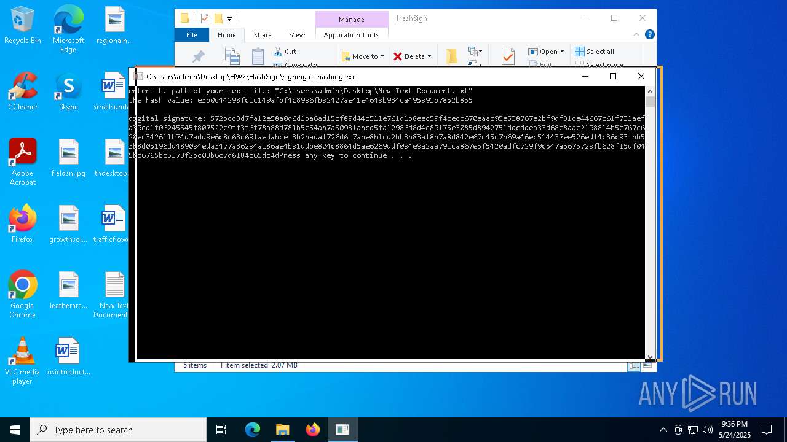Open the Move to dropdown in Explorer
Image resolution: width=787 pixels, height=442 pixels.
363,56
